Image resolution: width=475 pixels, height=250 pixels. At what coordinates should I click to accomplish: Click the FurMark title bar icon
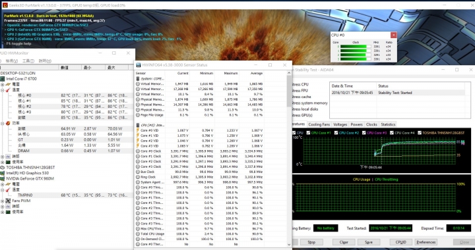[x=5, y=5]
